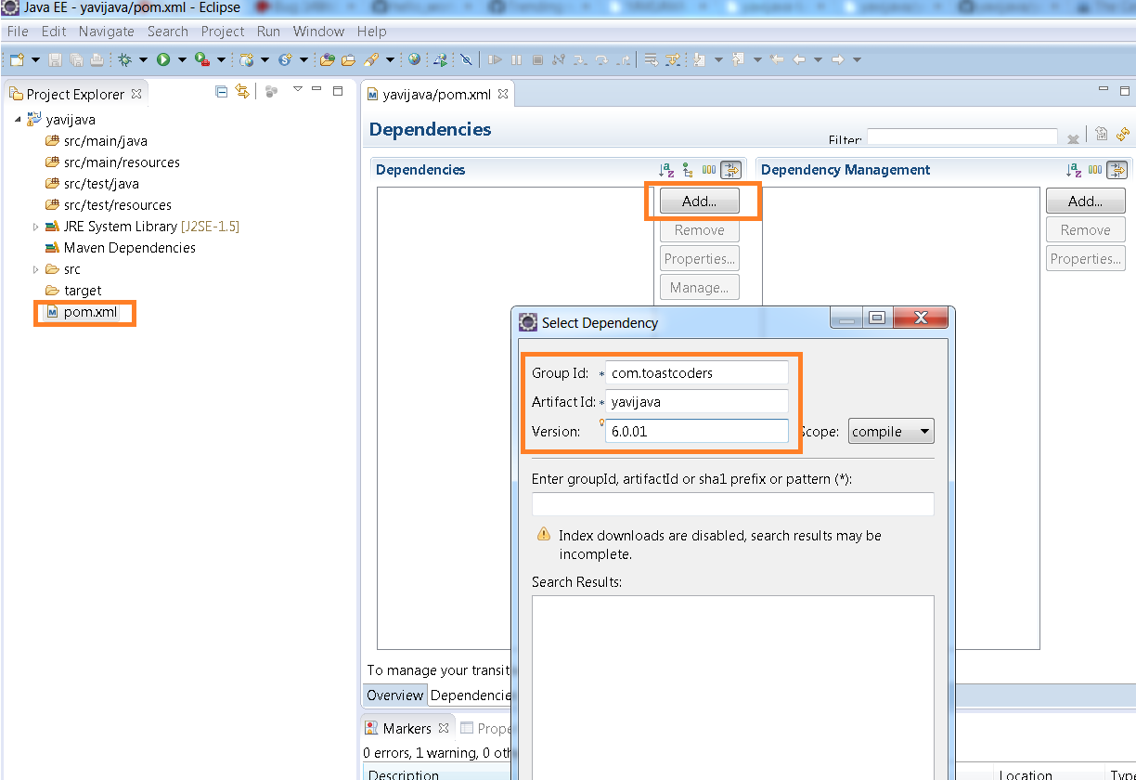Toggle the group ID columns icon in Dependencies

point(709,170)
